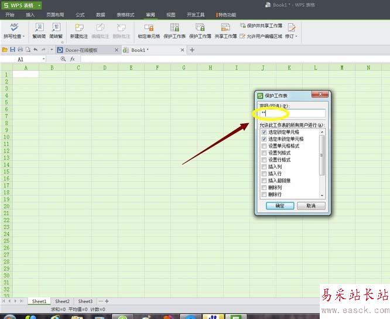The image size is (390, 319).
Task: Enable 插入列 checkbox
Action: pyautogui.click(x=264, y=167)
